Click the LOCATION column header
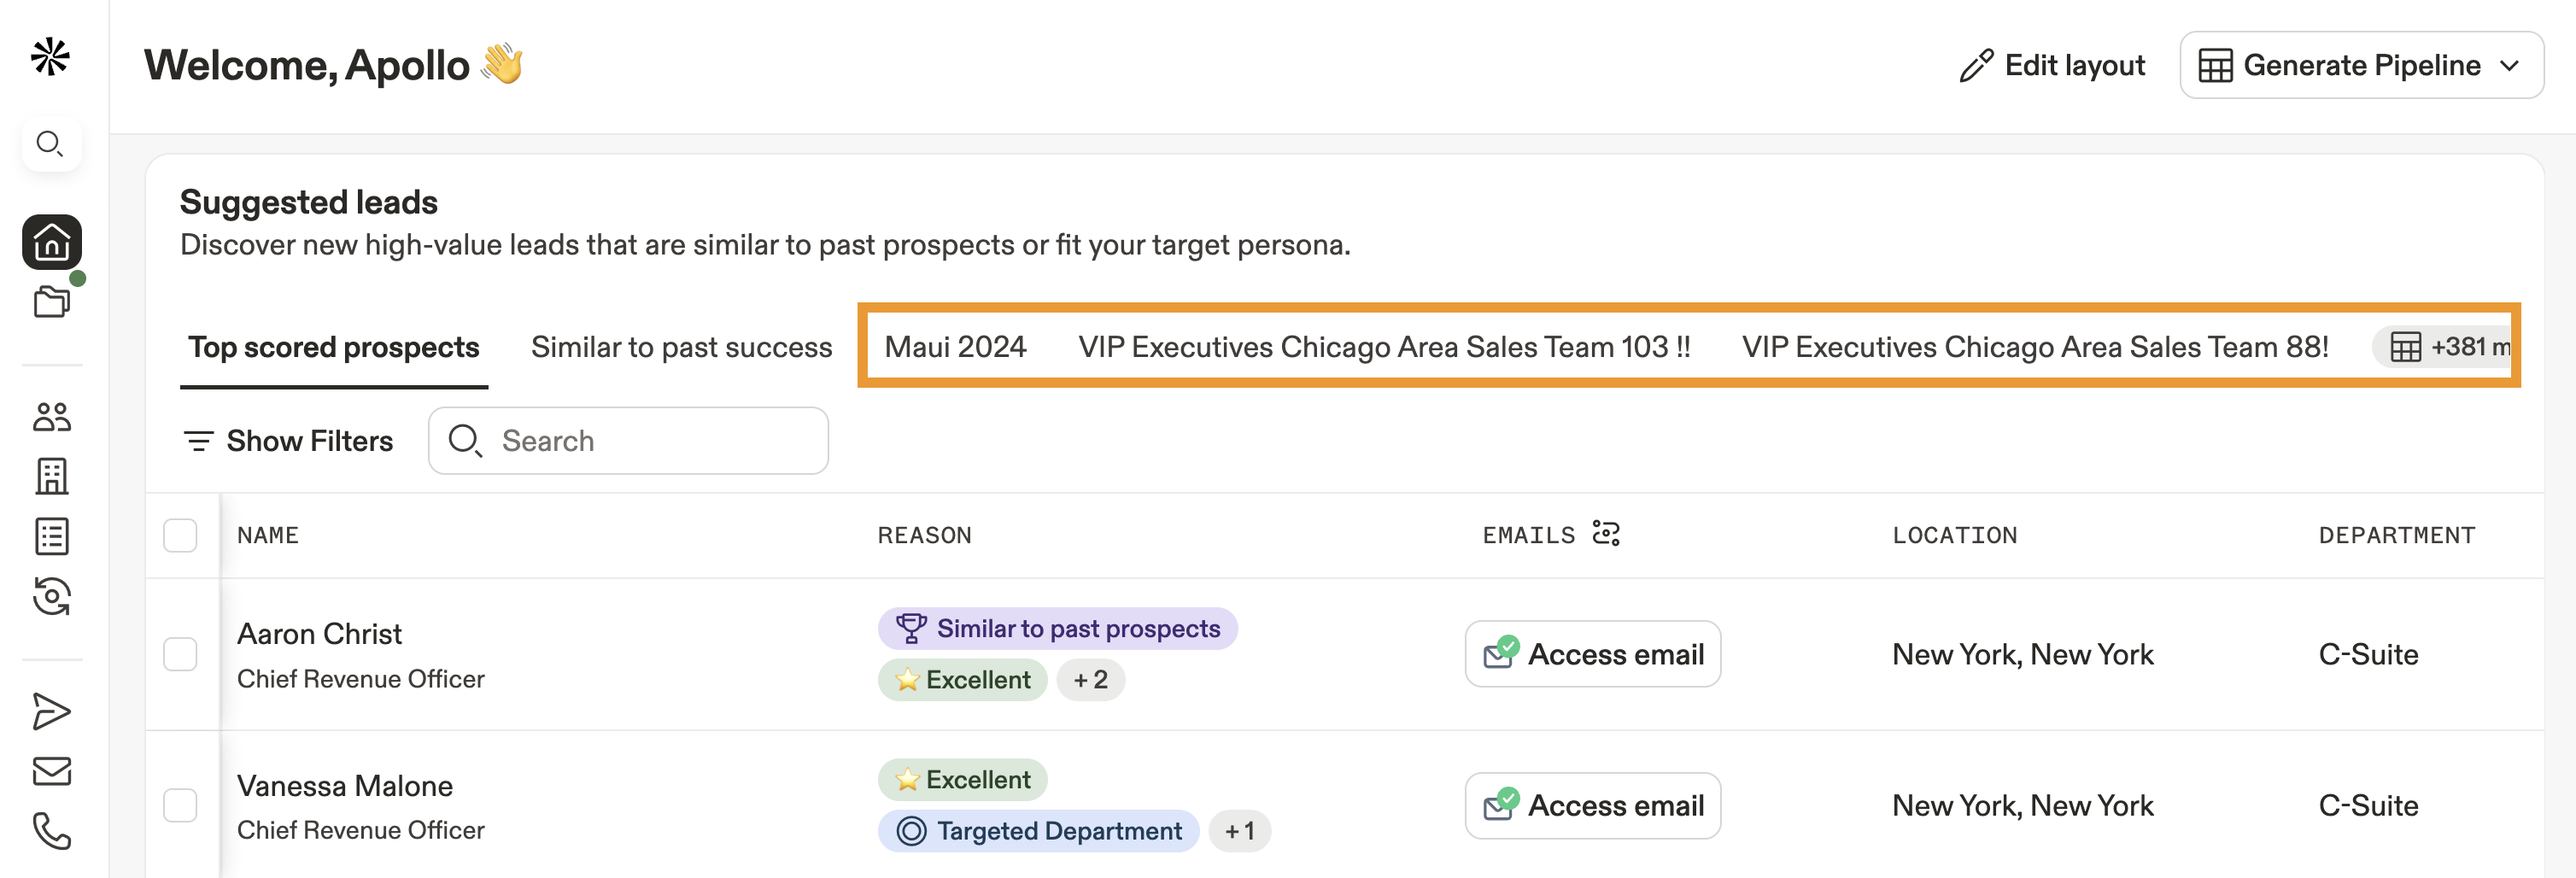Viewport: 2576px width, 878px height. (1954, 535)
